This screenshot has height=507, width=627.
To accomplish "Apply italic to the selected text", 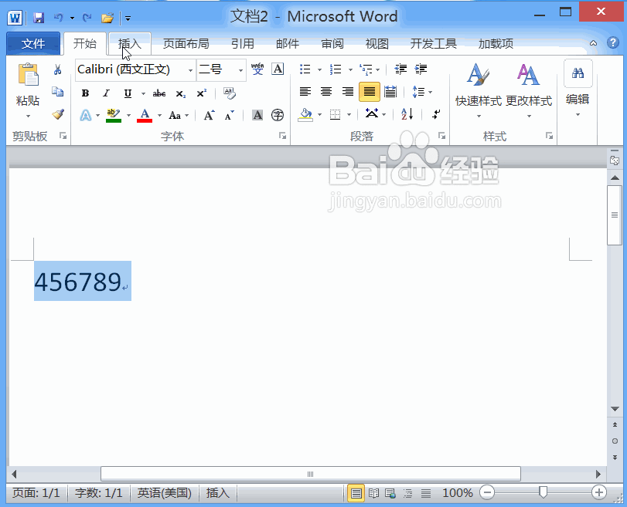I will [x=106, y=93].
